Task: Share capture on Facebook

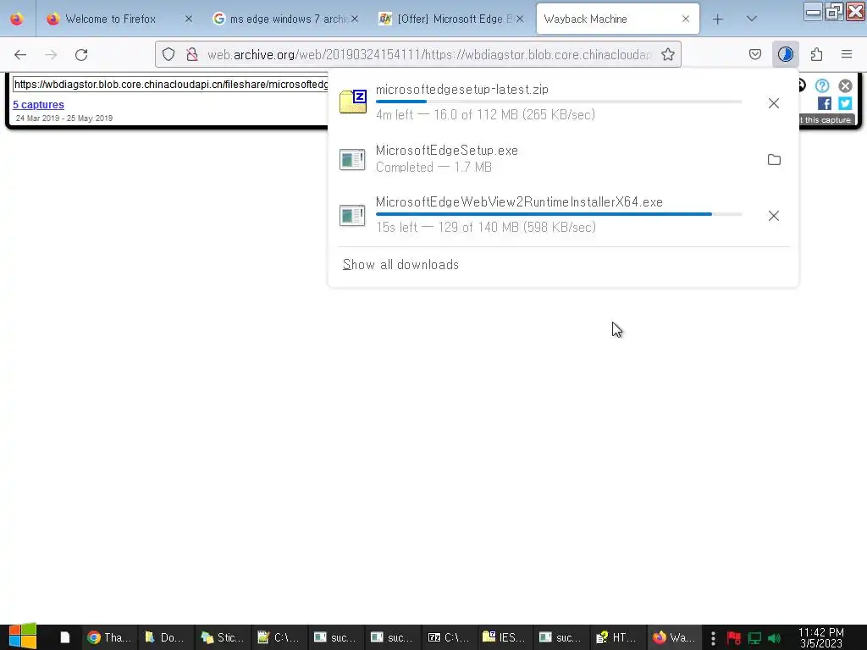Action: tap(825, 103)
